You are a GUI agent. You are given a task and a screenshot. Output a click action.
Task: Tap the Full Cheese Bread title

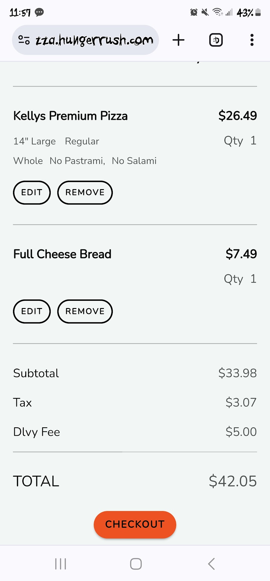pos(62,254)
